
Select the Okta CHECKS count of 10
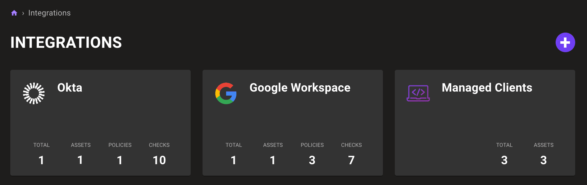(x=159, y=160)
